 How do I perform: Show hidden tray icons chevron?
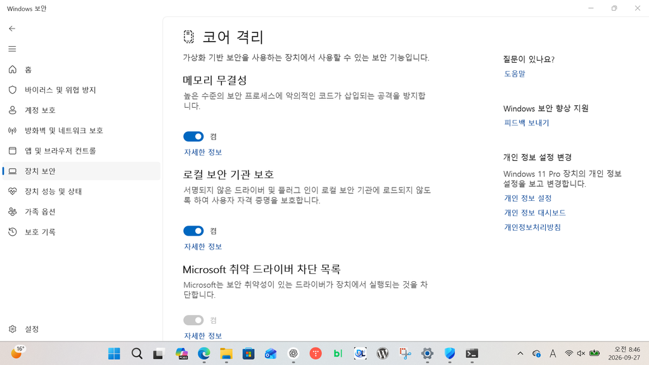520,354
